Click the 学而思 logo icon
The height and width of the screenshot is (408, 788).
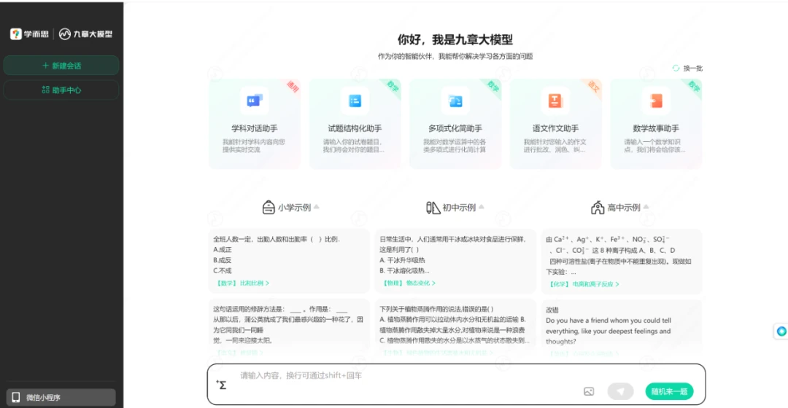pos(16,34)
